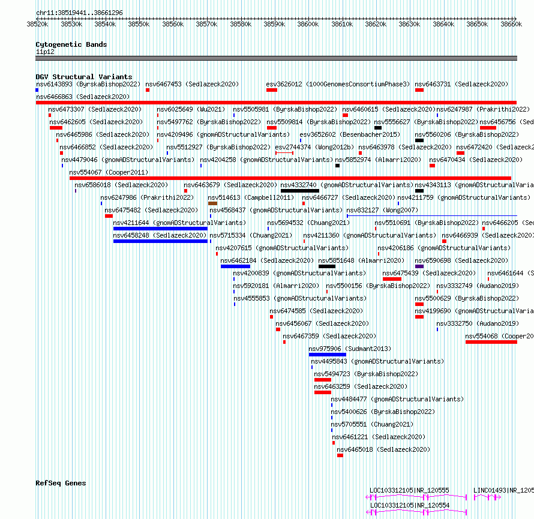Open the nsv6467453 (Sedlazeck2020) label
534x519 pixels.
click(192, 84)
